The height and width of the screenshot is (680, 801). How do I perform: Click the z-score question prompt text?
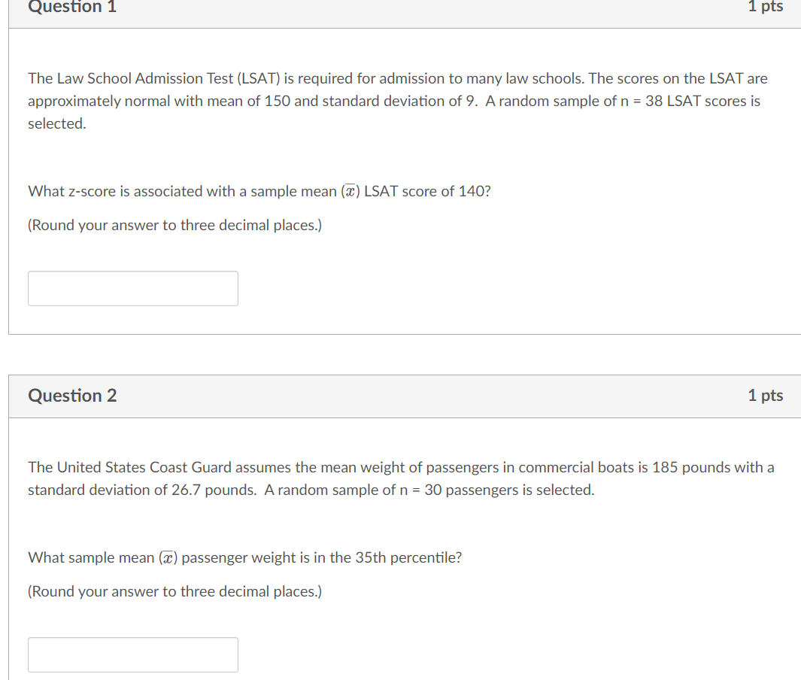(259, 191)
